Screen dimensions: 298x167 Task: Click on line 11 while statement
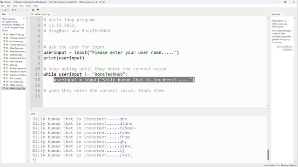pos(86,74)
